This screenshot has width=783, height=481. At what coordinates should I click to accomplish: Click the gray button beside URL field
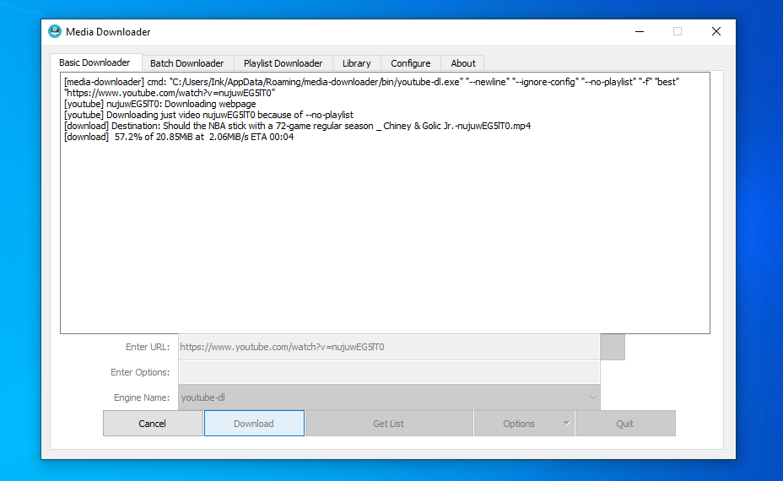(613, 347)
